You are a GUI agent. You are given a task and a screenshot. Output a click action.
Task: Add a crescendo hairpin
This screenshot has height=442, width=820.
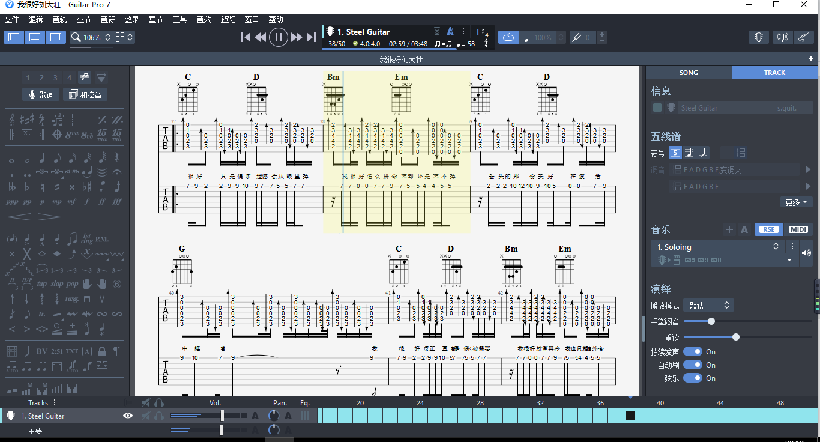click(19, 216)
